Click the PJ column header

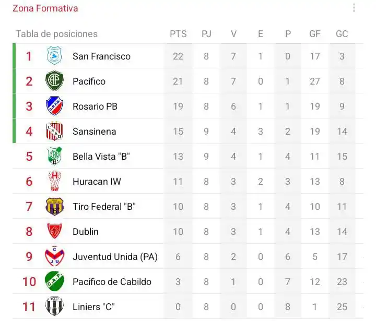point(206,34)
